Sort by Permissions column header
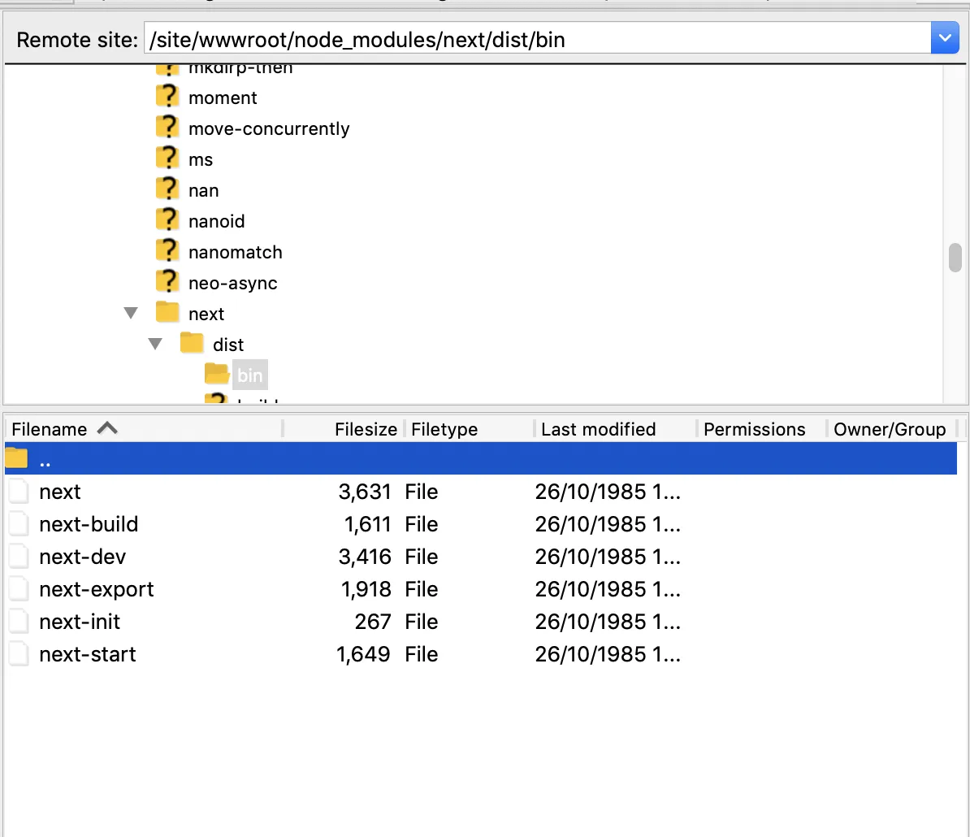The width and height of the screenshot is (970, 837). coord(761,429)
